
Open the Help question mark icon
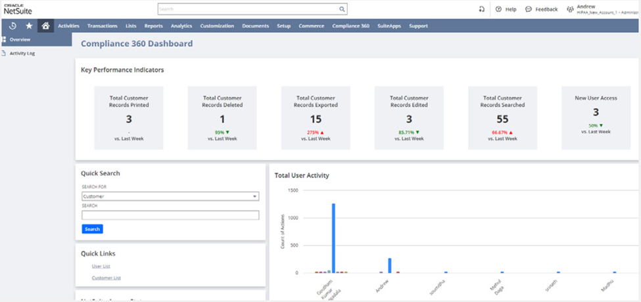(x=498, y=9)
